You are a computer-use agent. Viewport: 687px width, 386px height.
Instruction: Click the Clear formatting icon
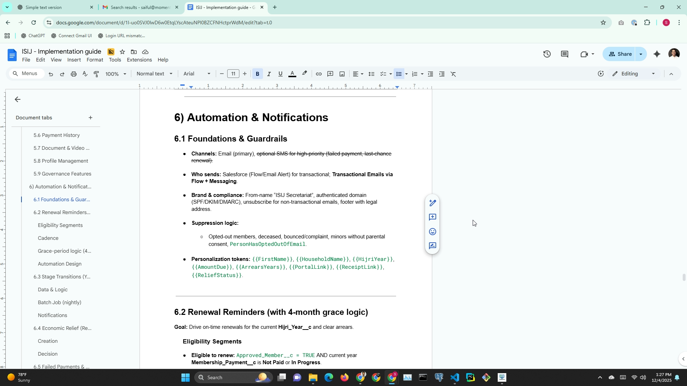tap(453, 74)
